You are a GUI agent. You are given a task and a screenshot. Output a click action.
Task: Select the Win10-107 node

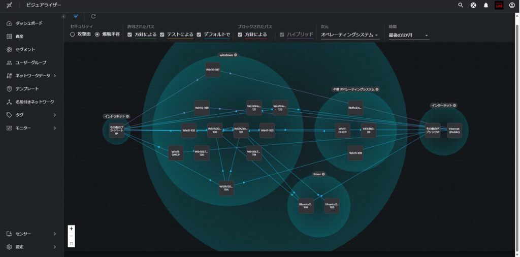(213, 70)
